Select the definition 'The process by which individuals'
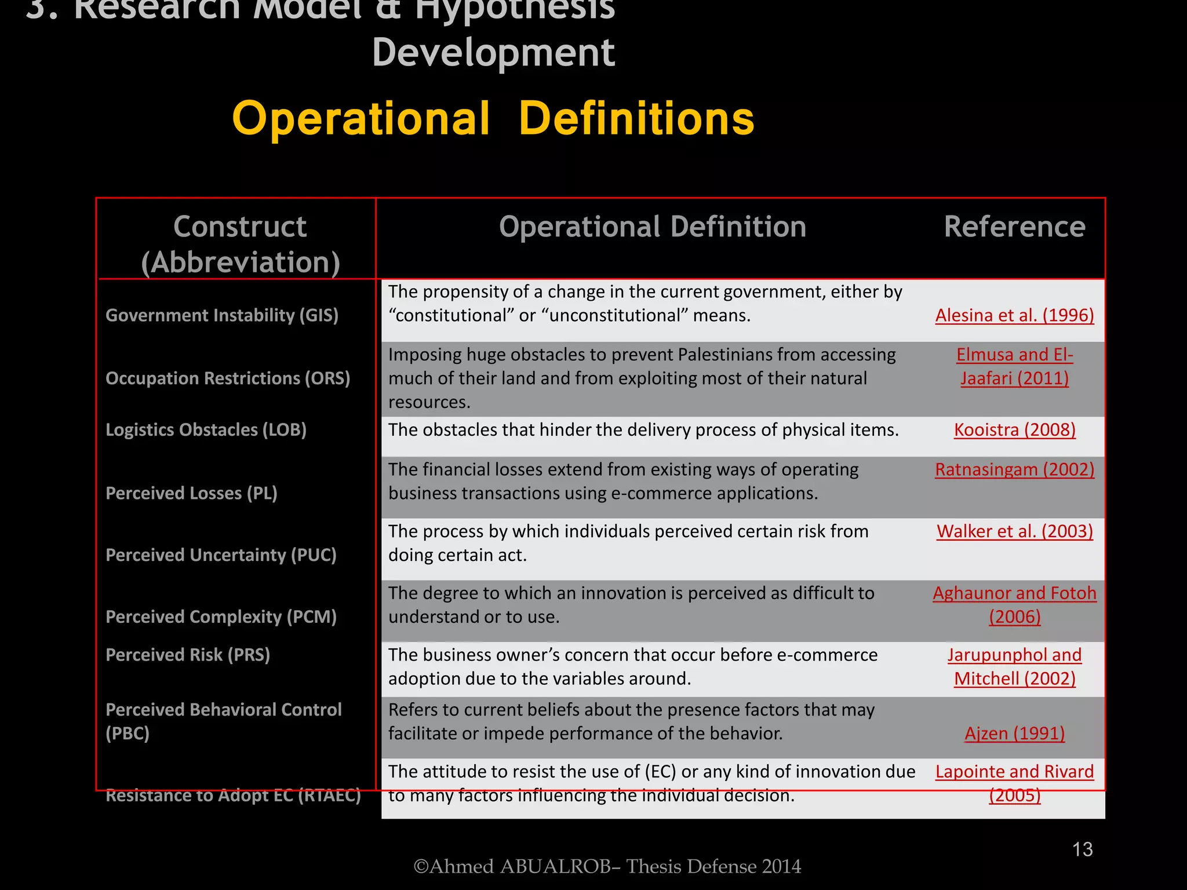 point(628,544)
